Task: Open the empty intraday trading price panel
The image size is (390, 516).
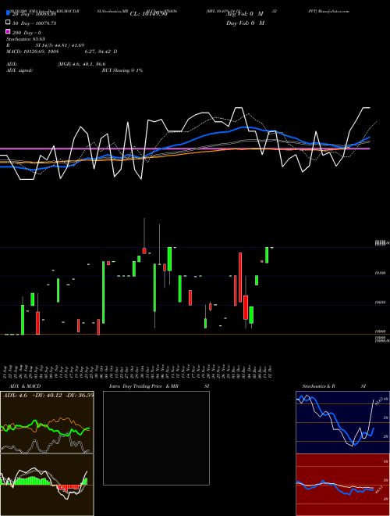Action: (156, 438)
